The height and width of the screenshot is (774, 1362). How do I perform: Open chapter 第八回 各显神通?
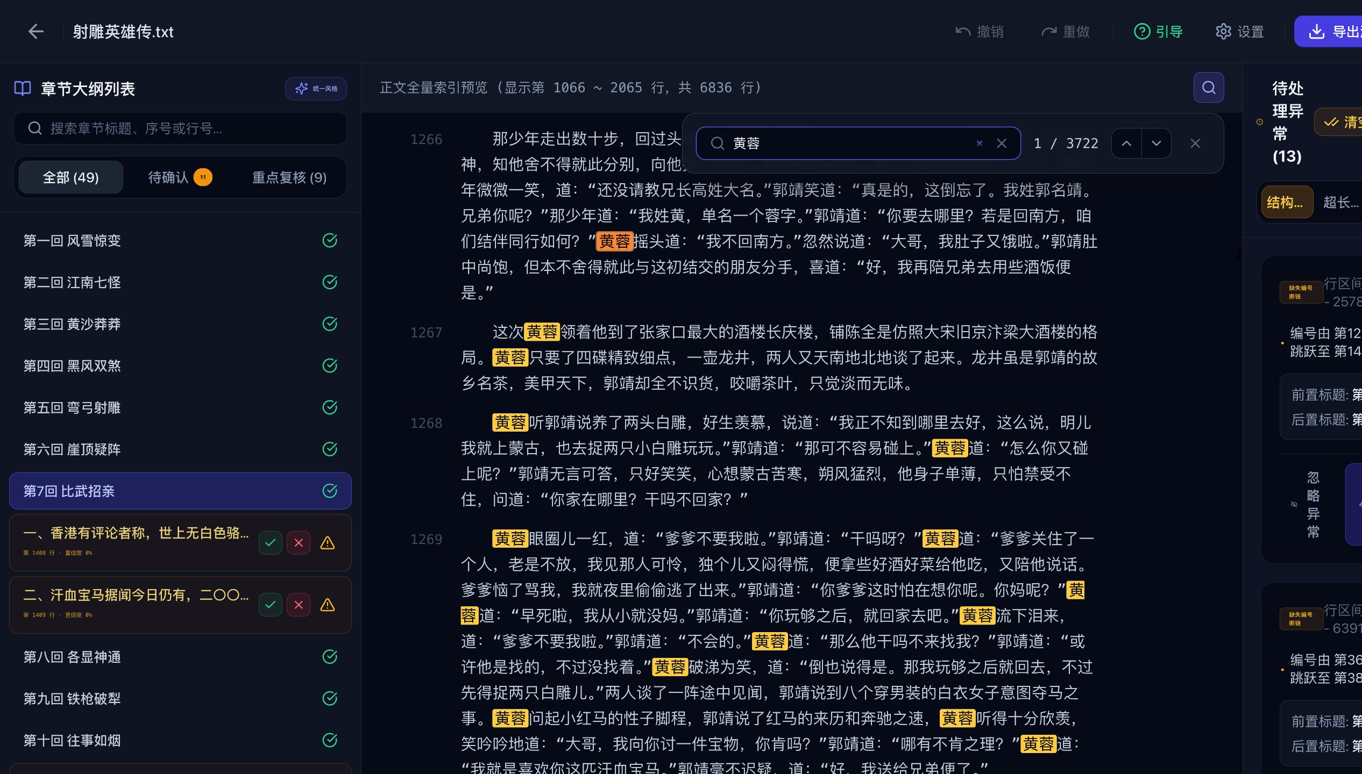coord(180,657)
